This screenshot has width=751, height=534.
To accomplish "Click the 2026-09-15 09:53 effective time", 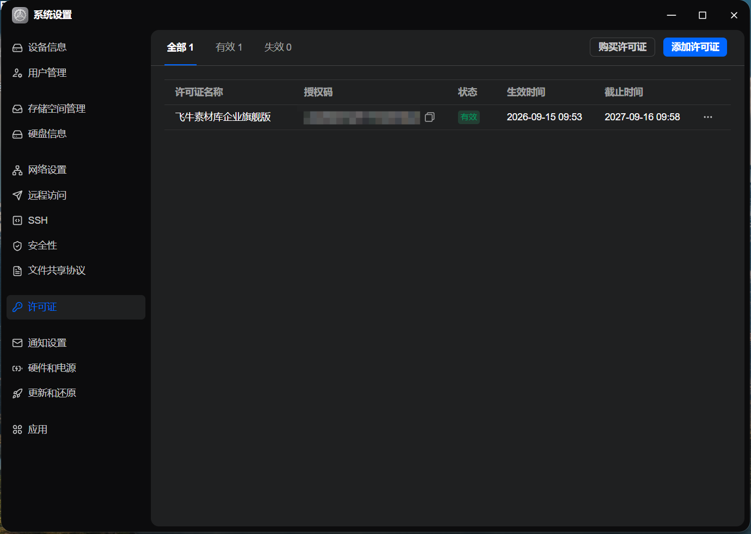I will 544,117.
